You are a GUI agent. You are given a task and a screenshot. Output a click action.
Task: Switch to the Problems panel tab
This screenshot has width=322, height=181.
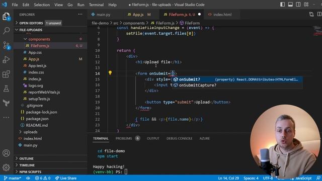point(127,138)
